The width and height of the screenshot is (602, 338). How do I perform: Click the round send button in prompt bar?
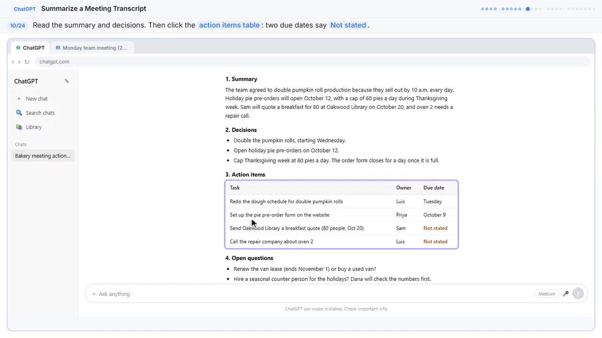click(578, 294)
